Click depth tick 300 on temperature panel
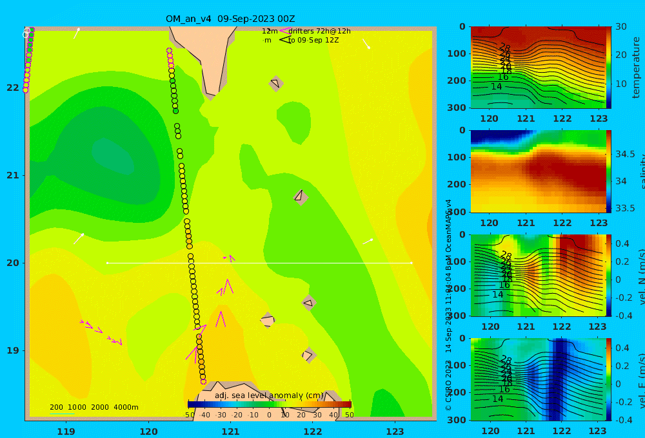This screenshot has height=438, width=645. [457, 108]
